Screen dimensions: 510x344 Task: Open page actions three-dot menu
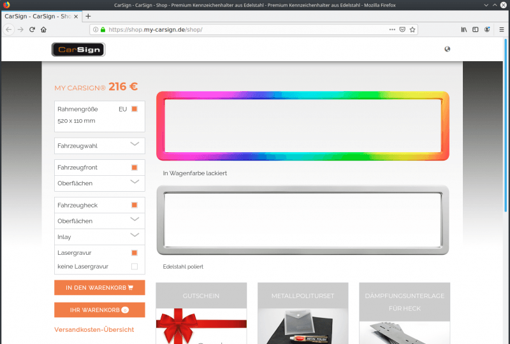[392, 29]
